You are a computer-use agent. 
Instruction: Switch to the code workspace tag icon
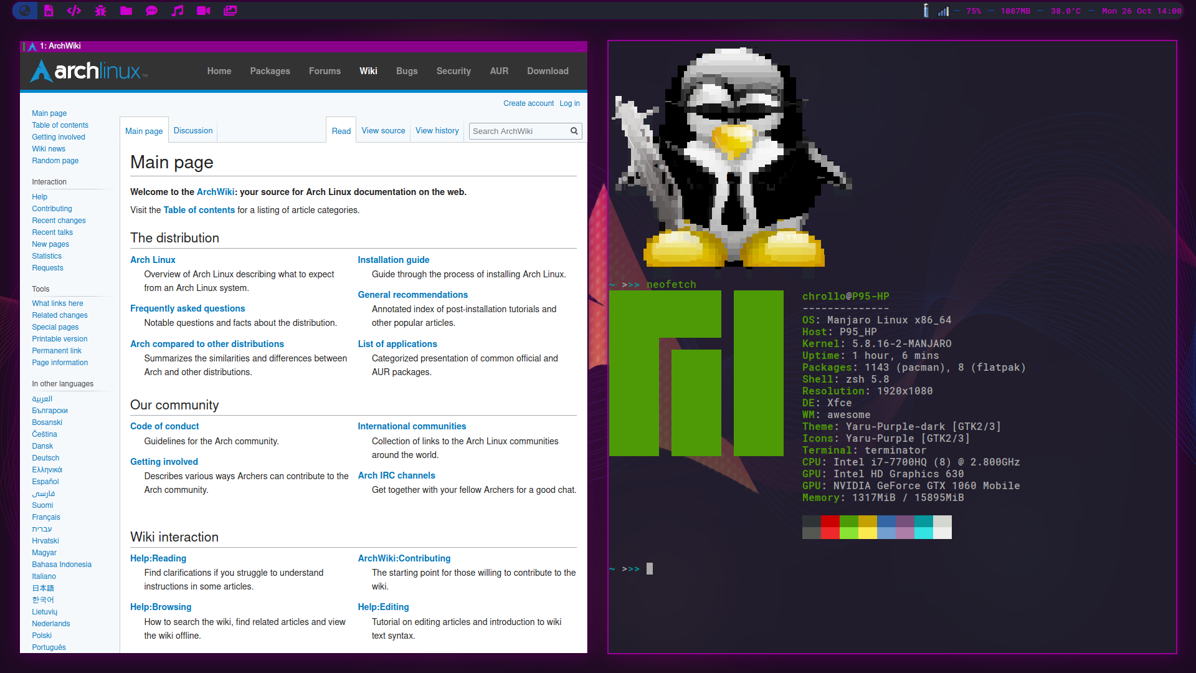tap(74, 11)
